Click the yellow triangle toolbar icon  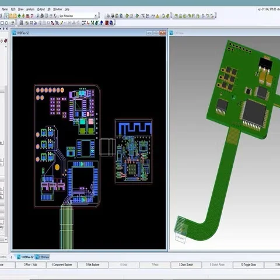coord(157,16)
